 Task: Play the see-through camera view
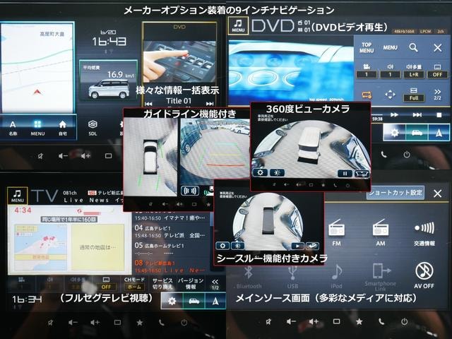point(297,246)
